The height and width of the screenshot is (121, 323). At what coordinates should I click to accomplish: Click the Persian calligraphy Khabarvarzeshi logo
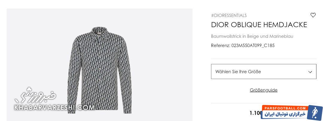pos(35,95)
